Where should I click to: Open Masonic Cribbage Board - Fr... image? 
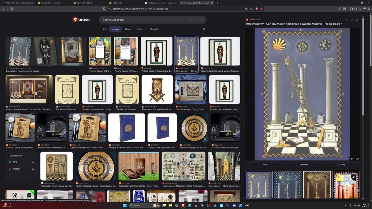click(194, 128)
